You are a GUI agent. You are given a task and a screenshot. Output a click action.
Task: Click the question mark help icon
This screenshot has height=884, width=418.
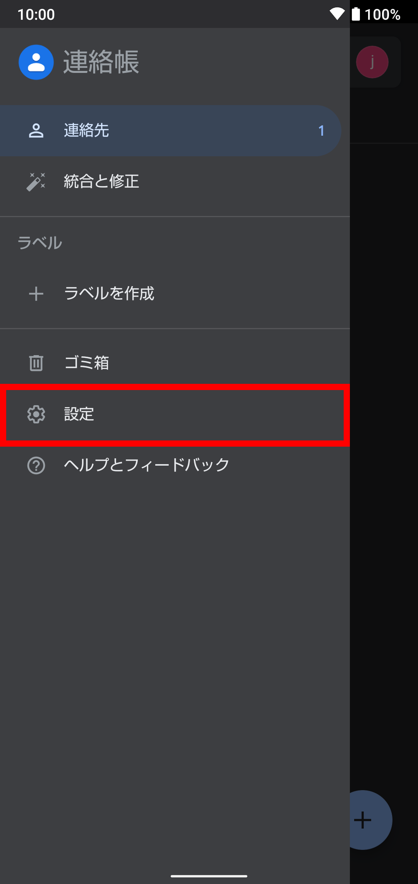[36, 465]
